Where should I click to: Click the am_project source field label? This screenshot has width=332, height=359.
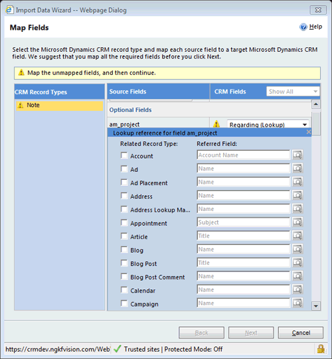[x=124, y=124]
